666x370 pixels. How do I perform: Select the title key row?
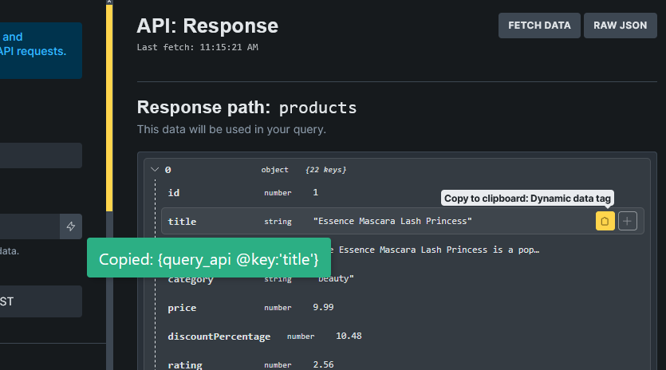point(402,221)
